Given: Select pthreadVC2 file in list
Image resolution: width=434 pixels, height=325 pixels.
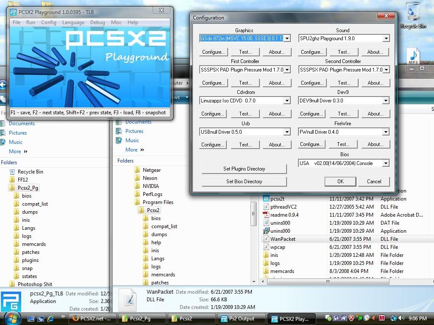Looking at the screenshot, I should click(283, 207).
